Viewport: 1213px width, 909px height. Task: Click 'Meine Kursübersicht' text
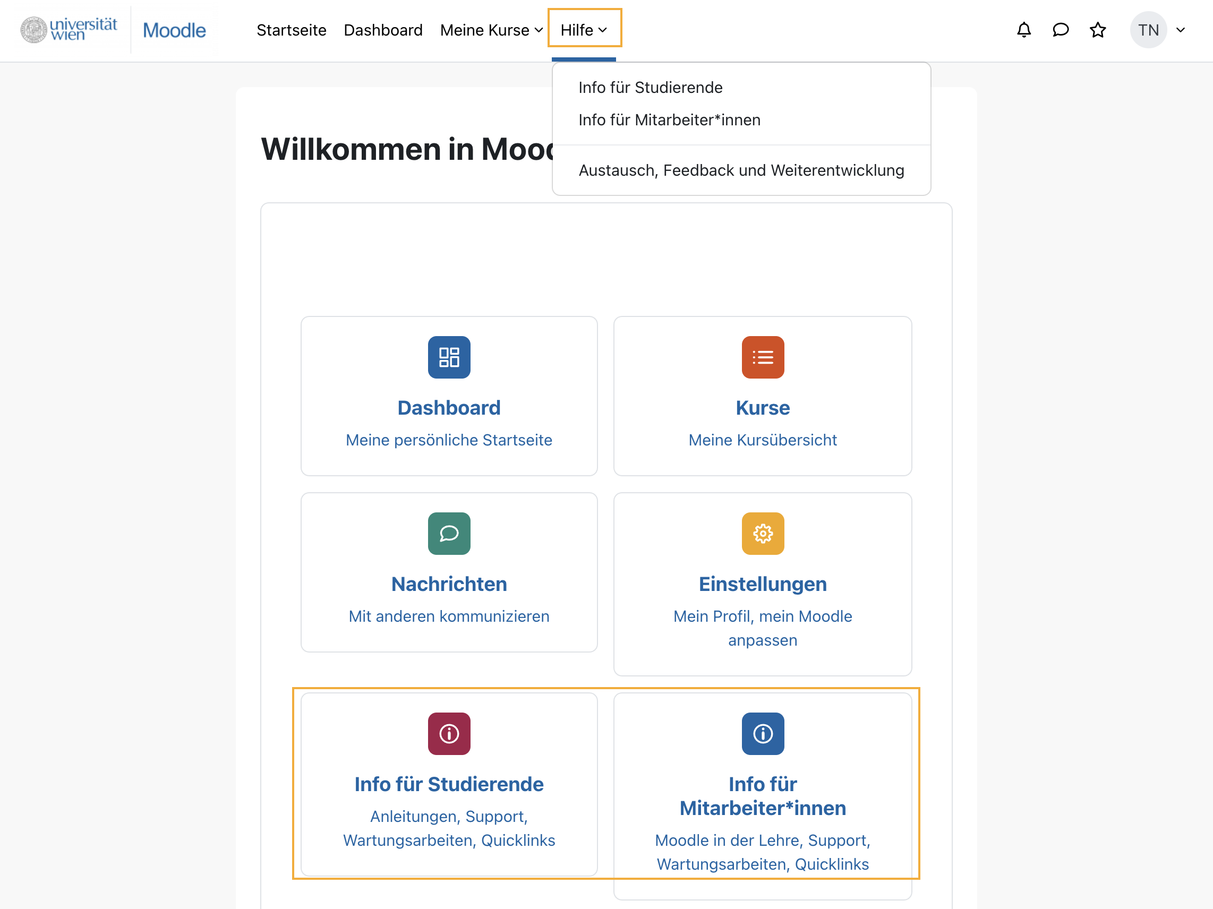point(762,440)
